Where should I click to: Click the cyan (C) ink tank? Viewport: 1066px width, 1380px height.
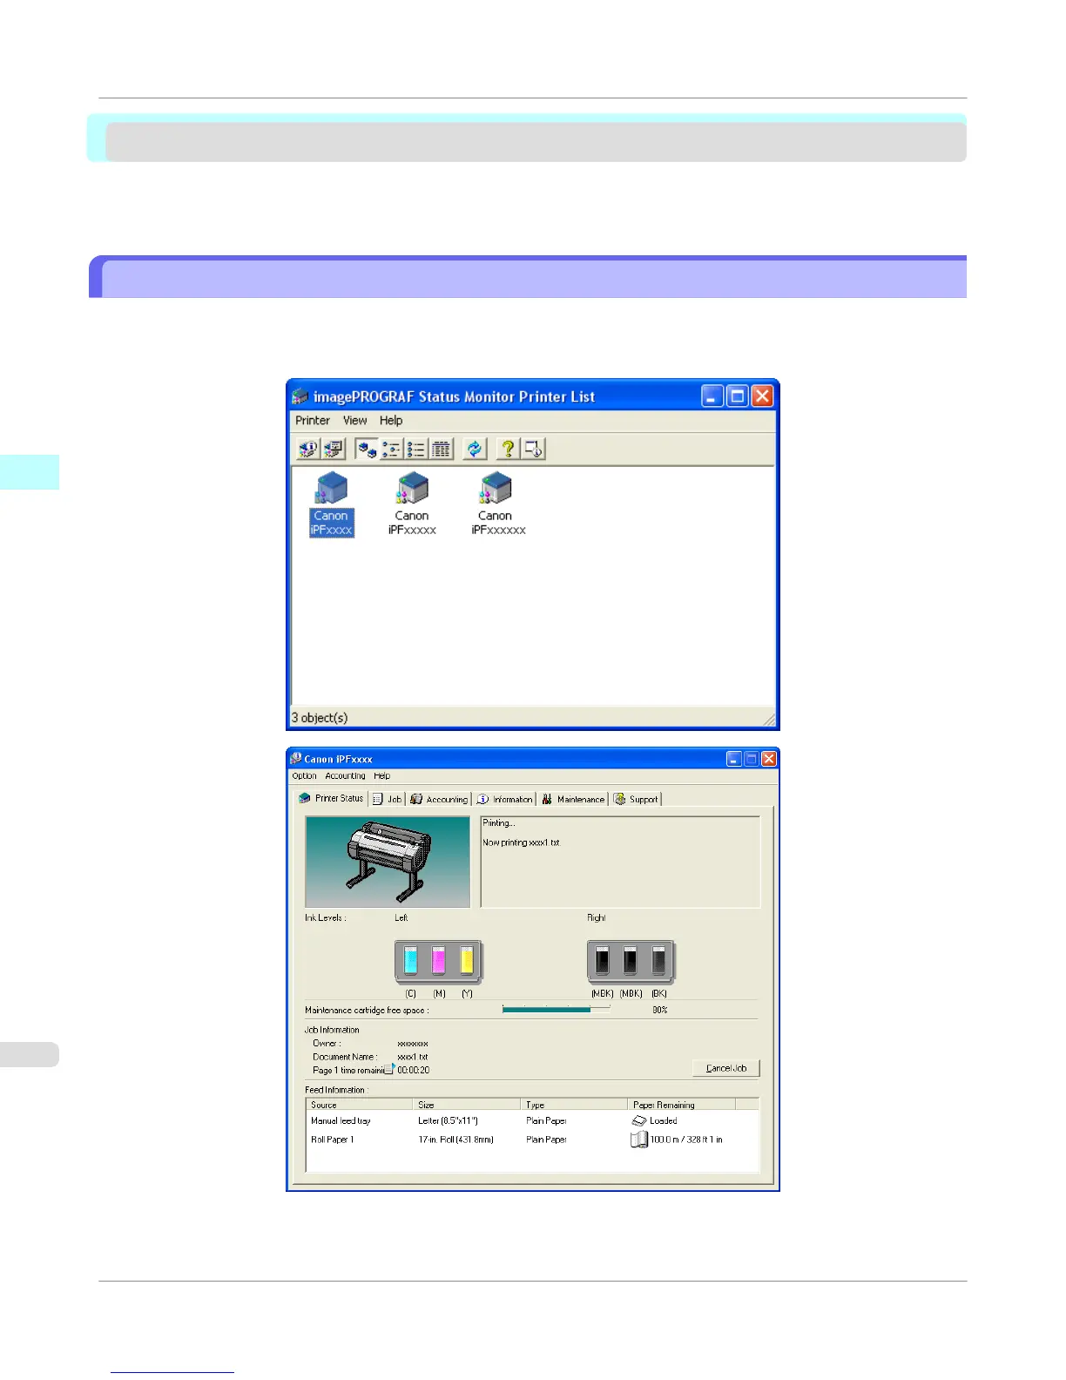coord(411,961)
